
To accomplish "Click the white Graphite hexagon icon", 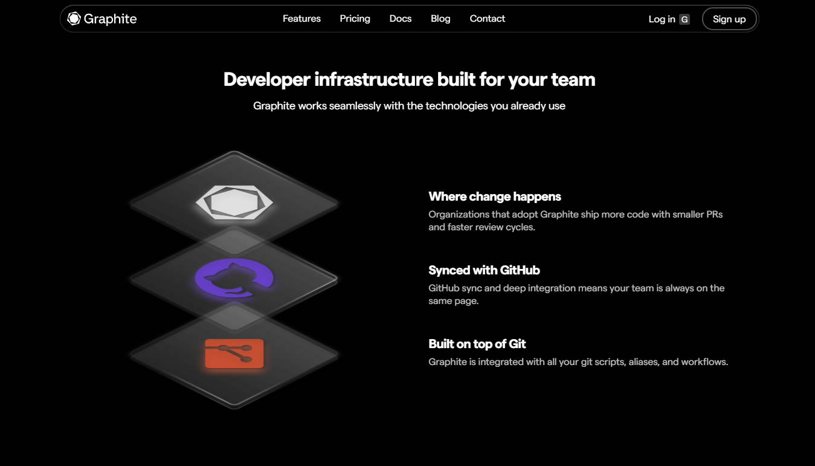I will point(234,202).
